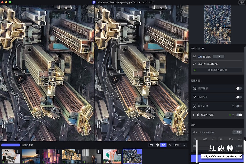246x164 pixels.
Task: Click the Sharpen triangle icon
Action: (195, 97)
